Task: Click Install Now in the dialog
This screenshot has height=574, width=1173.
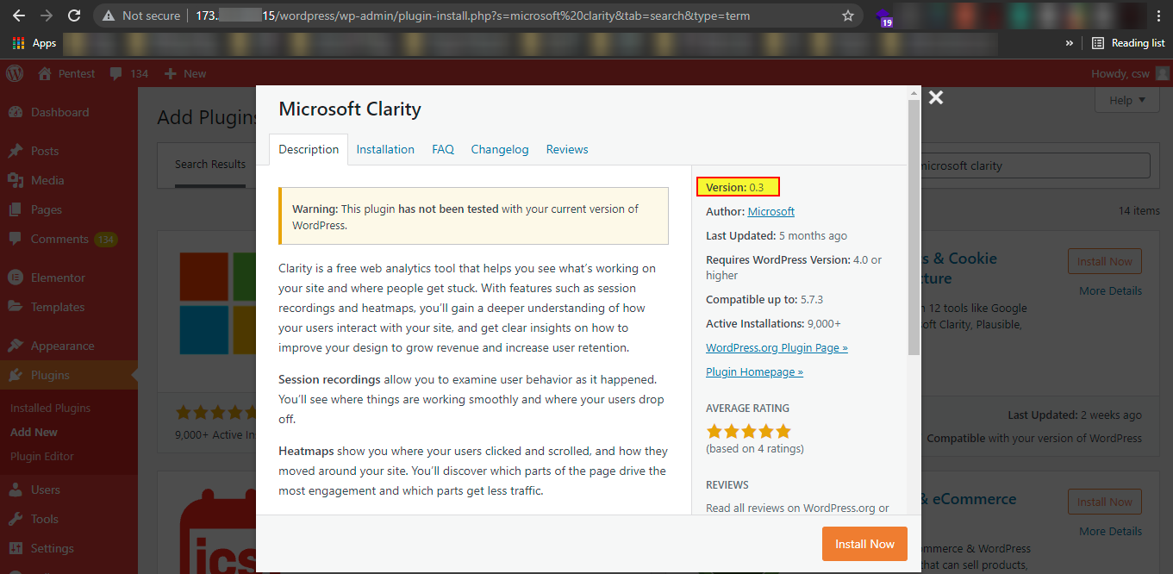Action: pos(864,544)
